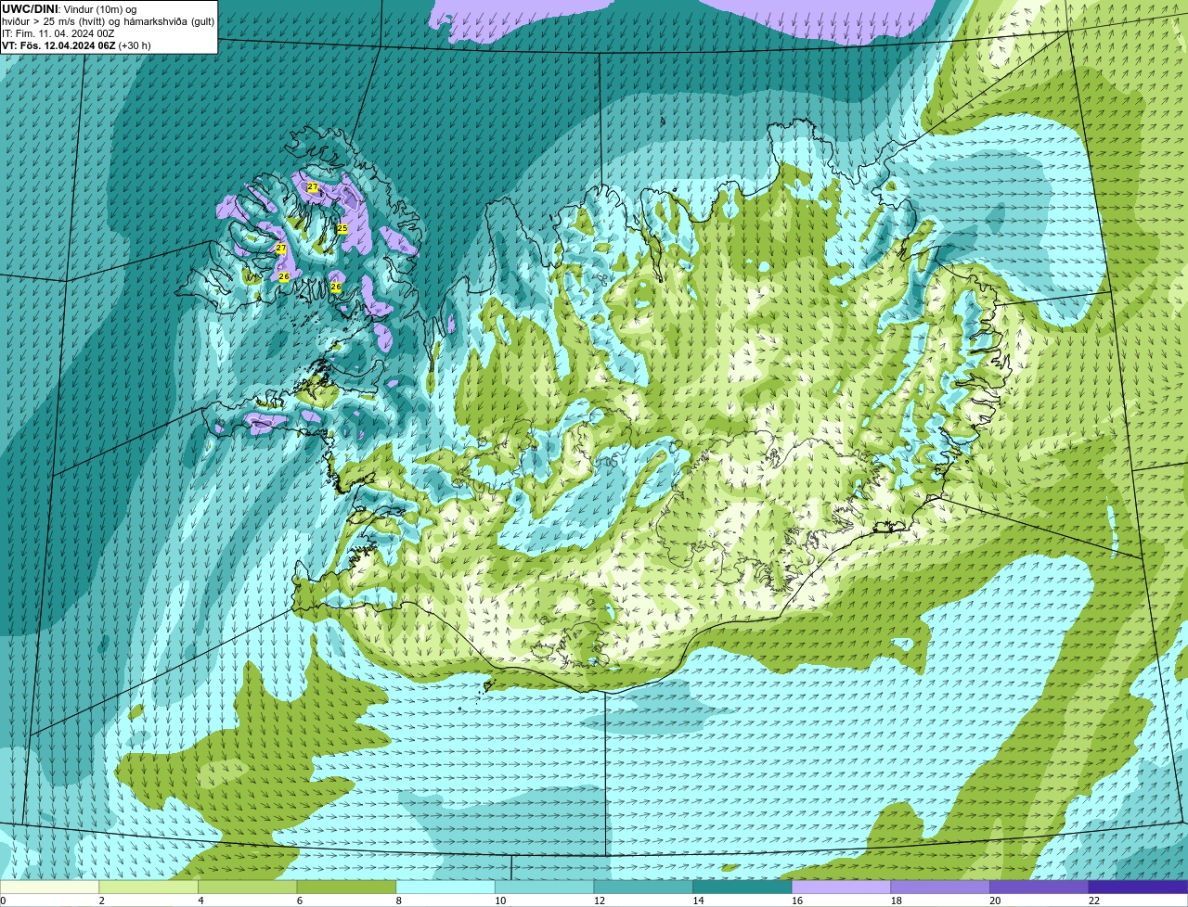Click the "IT: Fim. 11. 04. 2024 00Z" line

58,33
